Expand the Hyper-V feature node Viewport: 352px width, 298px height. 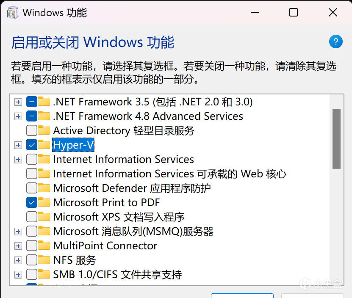point(18,145)
